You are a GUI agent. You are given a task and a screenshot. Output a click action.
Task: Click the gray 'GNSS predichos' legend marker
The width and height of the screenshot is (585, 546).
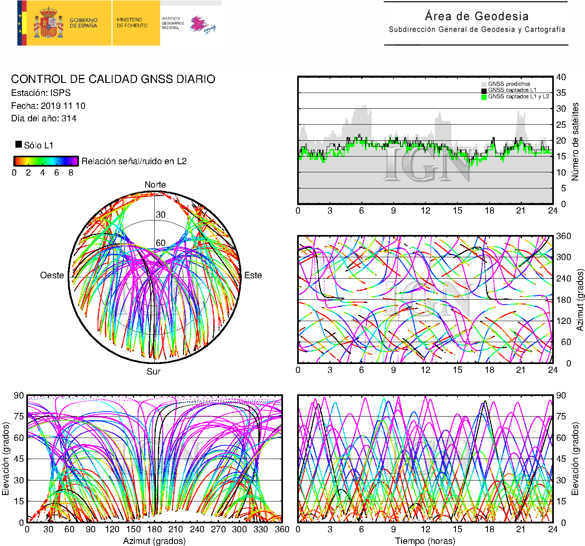[484, 84]
